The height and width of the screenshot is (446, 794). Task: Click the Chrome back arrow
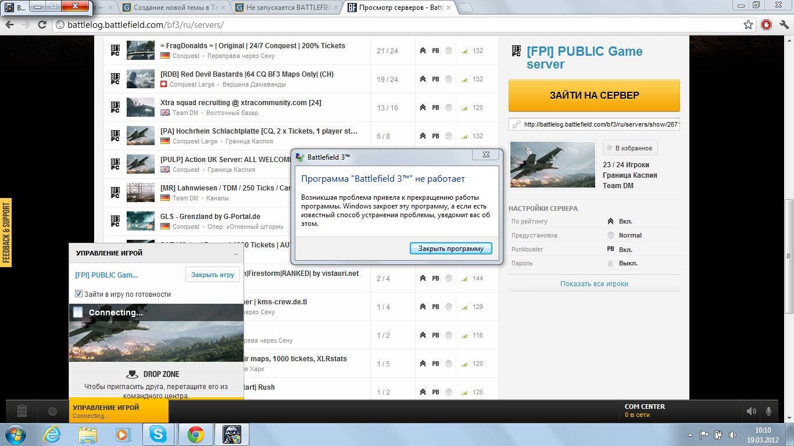click(9, 25)
